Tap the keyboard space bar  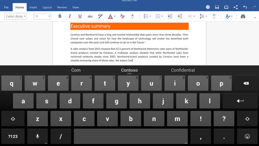[131, 136]
